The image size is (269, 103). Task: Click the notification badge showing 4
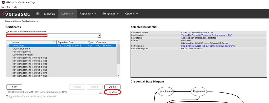[x=38, y=14]
